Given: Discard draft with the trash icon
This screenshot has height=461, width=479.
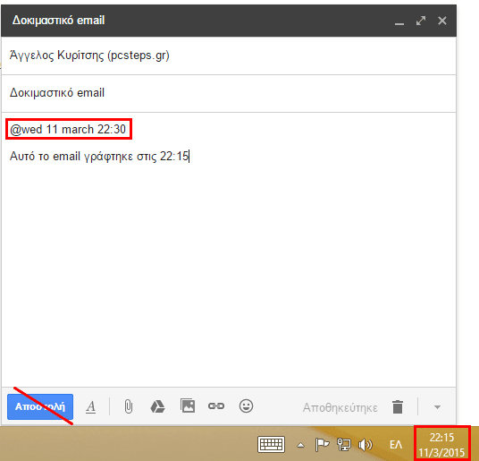Looking at the screenshot, I should (398, 407).
